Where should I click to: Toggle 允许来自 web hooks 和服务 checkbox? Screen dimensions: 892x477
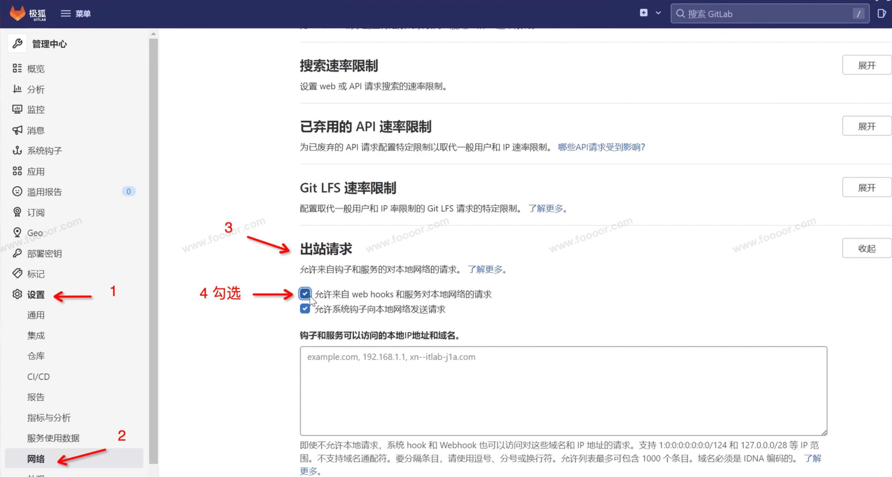pyautogui.click(x=305, y=294)
